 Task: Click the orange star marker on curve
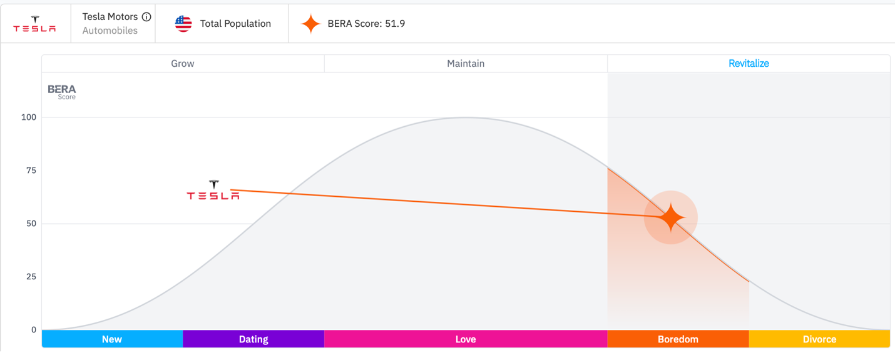pos(671,217)
